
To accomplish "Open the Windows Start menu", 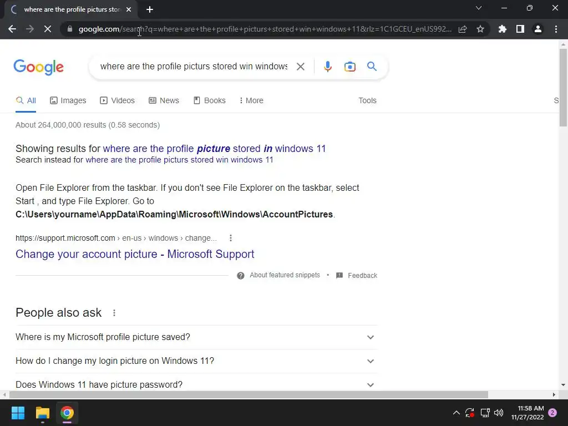I will pyautogui.click(x=18, y=413).
